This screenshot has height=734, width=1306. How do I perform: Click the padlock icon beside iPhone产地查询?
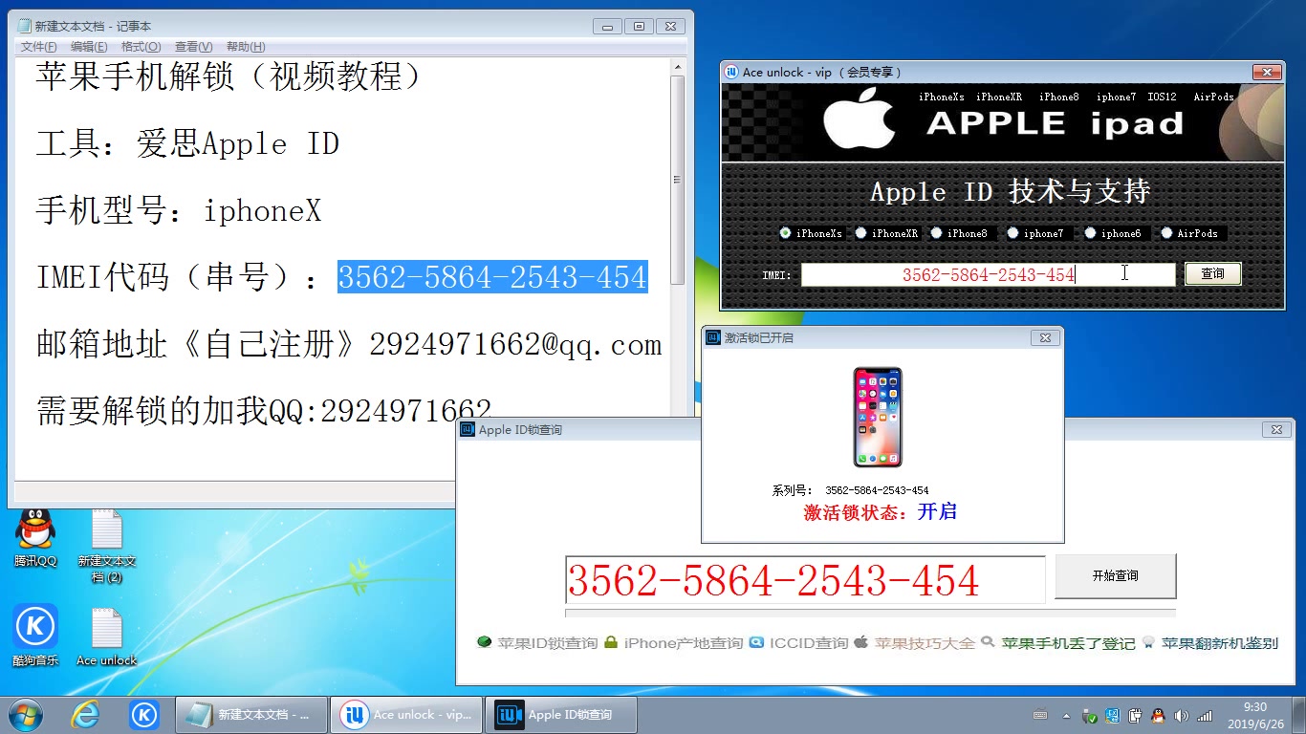click(x=611, y=642)
